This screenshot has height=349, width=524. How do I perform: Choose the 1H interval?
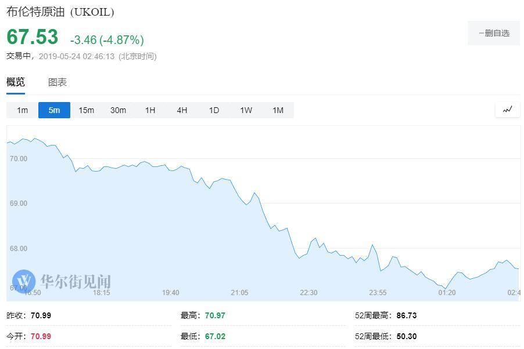tap(150, 110)
